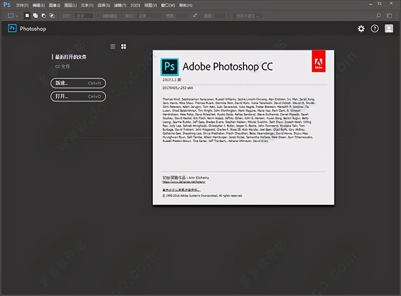Open the 文件 (File) menu
This screenshot has height=296, width=401.
pyautogui.click(x=22, y=5)
